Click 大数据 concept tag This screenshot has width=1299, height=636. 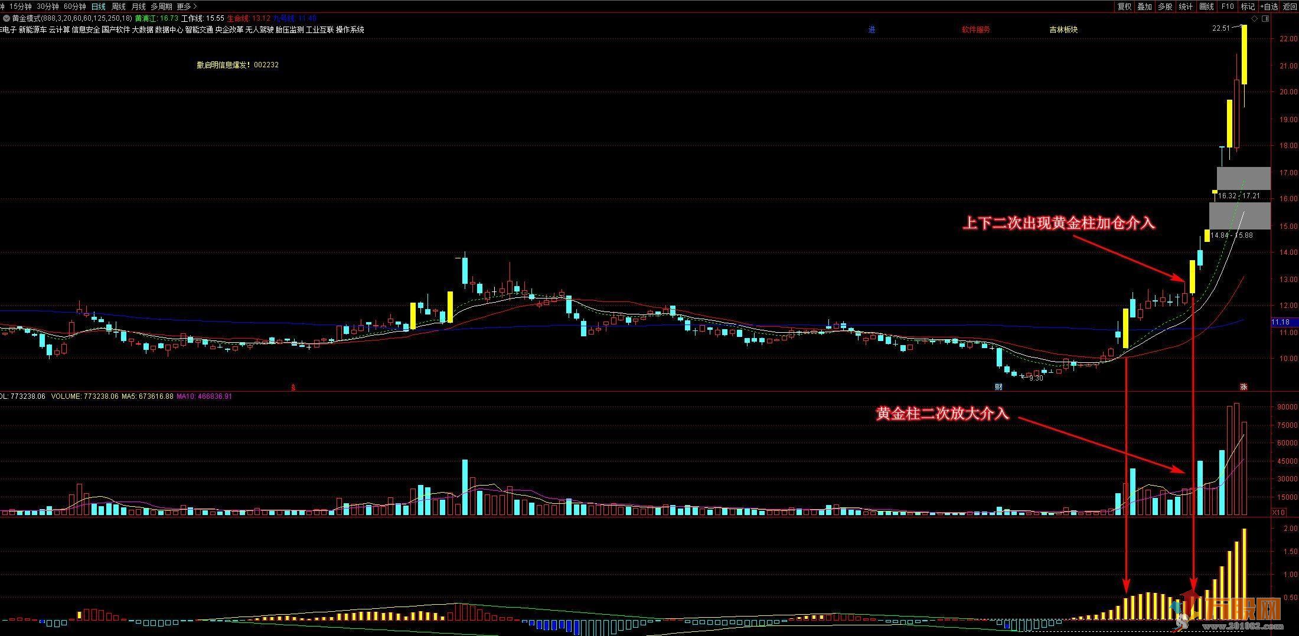pyautogui.click(x=142, y=29)
